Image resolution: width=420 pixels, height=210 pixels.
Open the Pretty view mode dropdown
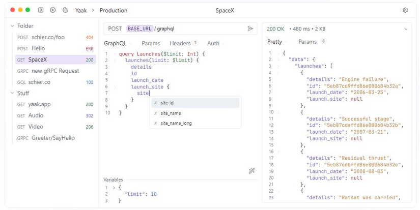(x=277, y=42)
